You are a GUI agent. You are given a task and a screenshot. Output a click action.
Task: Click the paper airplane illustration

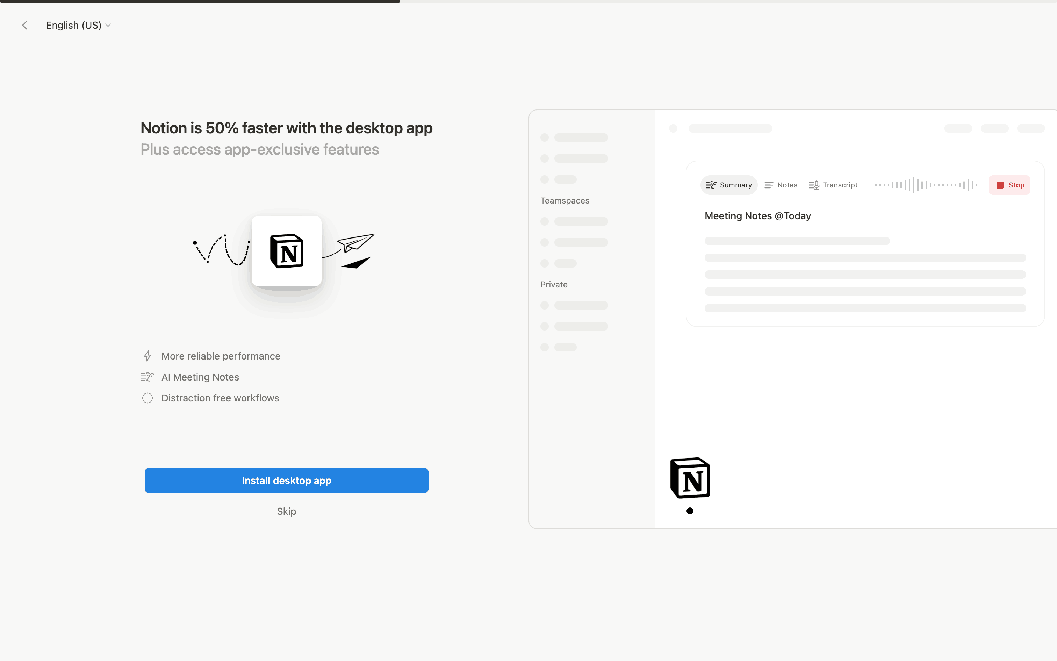click(x=355, y=243)
